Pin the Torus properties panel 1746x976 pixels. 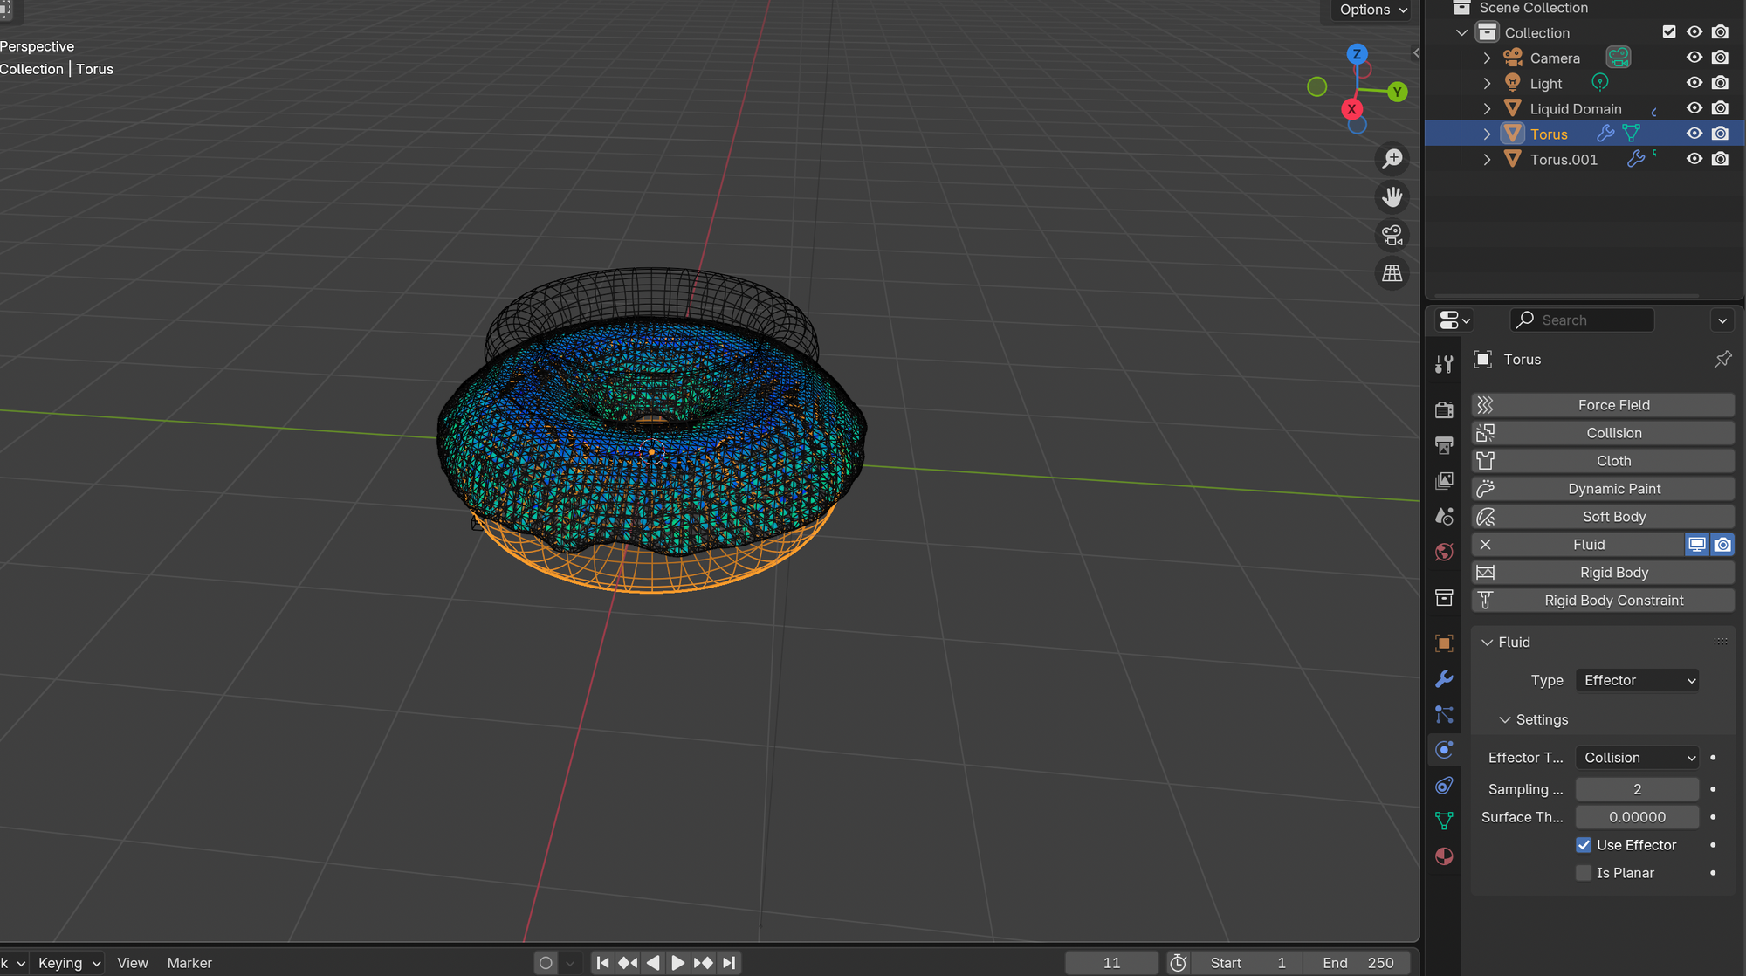[x=1722, y=360]
